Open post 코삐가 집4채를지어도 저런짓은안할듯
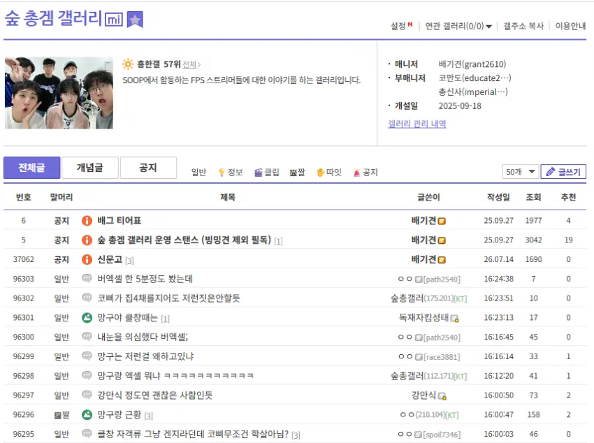The height and width of the screenshot is (443, 594). [168, 298]
